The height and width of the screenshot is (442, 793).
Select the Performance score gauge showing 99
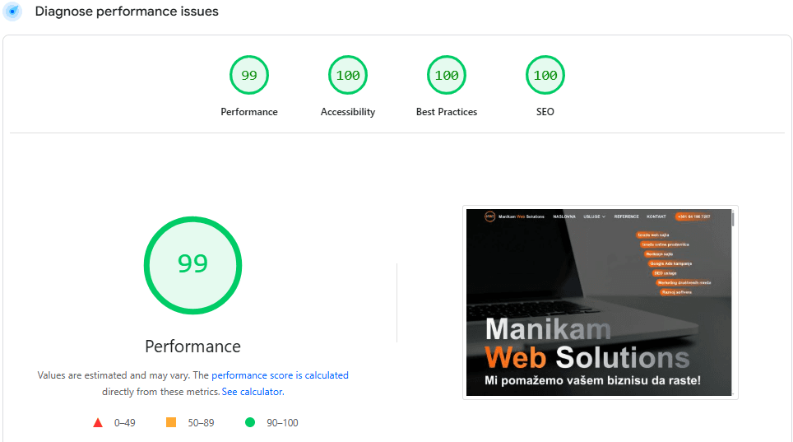click(x=248, y=75)
